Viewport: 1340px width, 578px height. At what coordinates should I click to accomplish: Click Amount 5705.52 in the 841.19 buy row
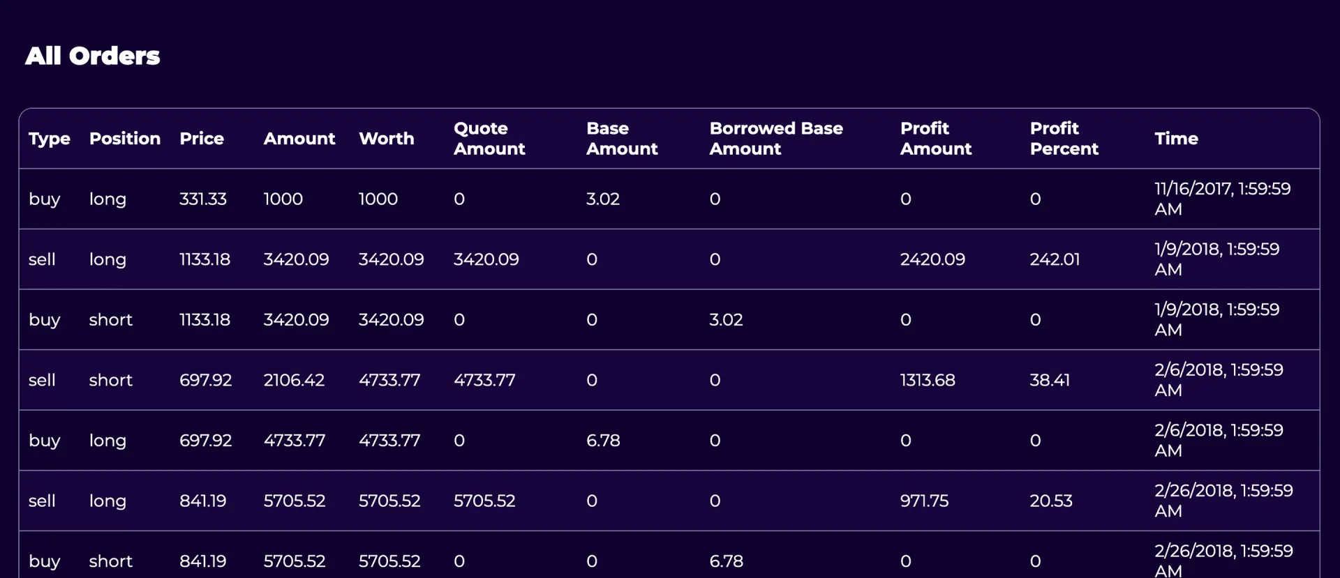tap(295, 561)
